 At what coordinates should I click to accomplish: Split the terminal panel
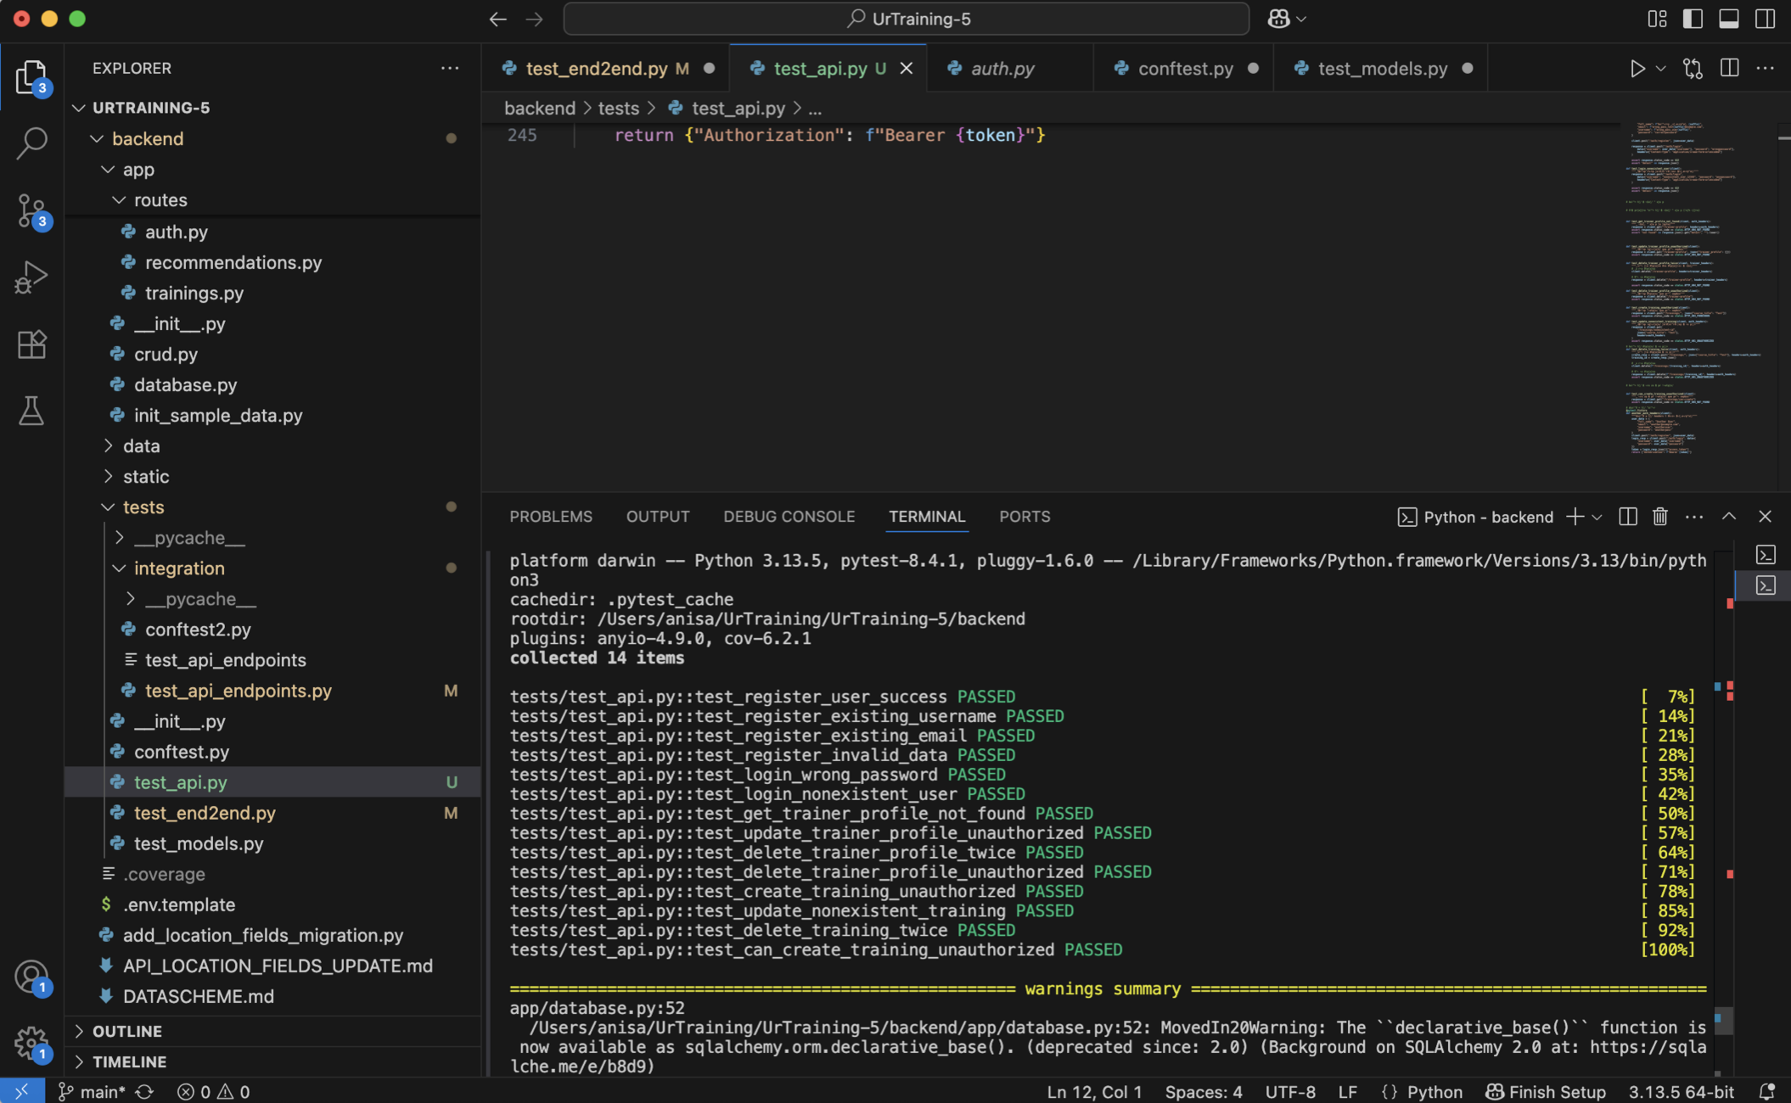click(x=1627, y=517)
